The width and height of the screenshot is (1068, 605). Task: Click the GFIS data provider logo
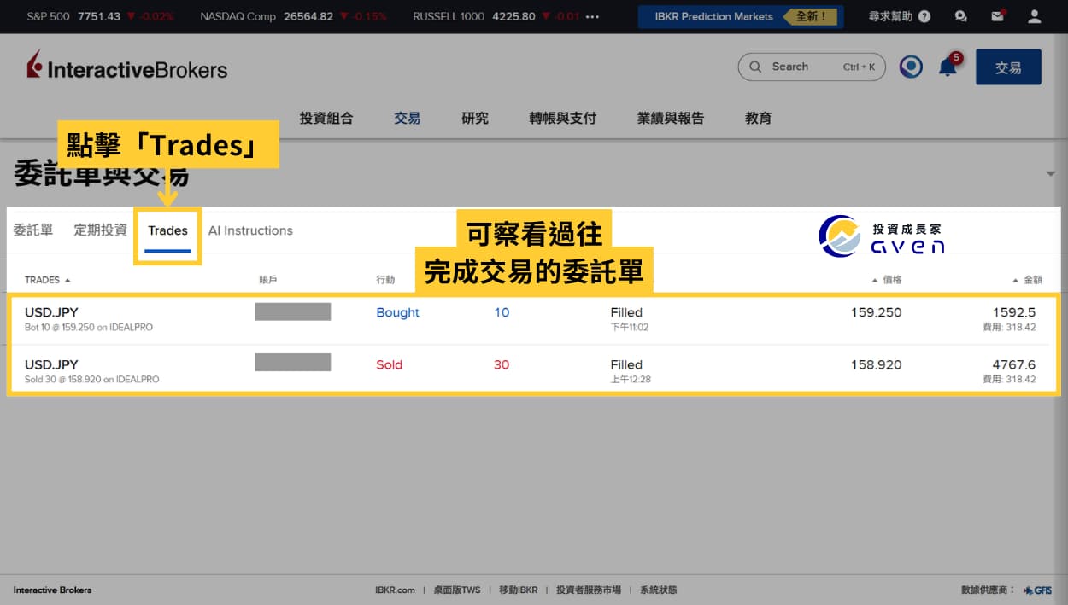(1037, 590)
